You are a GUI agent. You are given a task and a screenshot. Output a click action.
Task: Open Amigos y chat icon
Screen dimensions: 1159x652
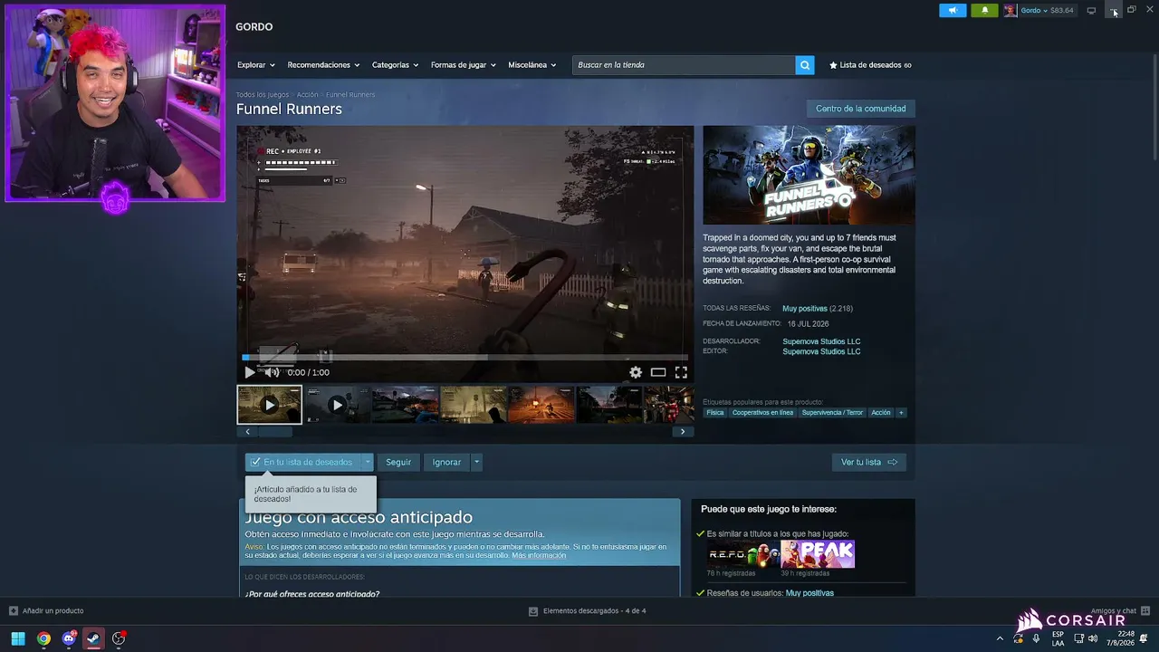coord(1145,611)
